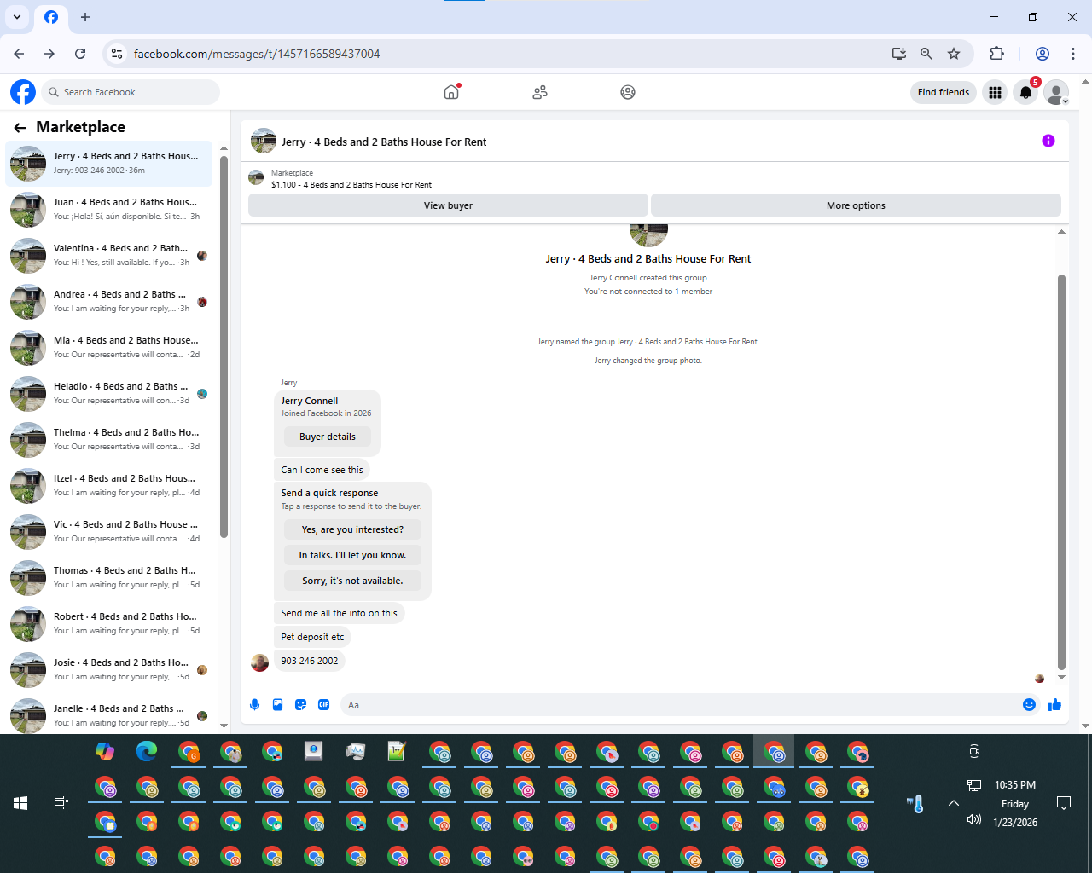Choose a sticker icon in composer
The image size is (1092, 873).
(x=300, y=704)
